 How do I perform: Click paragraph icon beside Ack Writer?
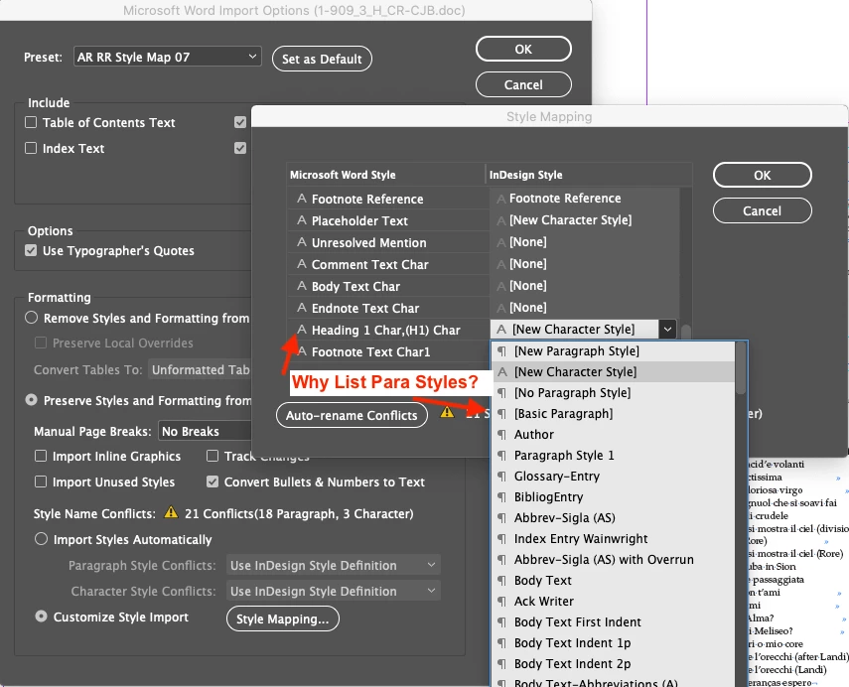click(x=501, y=602)
